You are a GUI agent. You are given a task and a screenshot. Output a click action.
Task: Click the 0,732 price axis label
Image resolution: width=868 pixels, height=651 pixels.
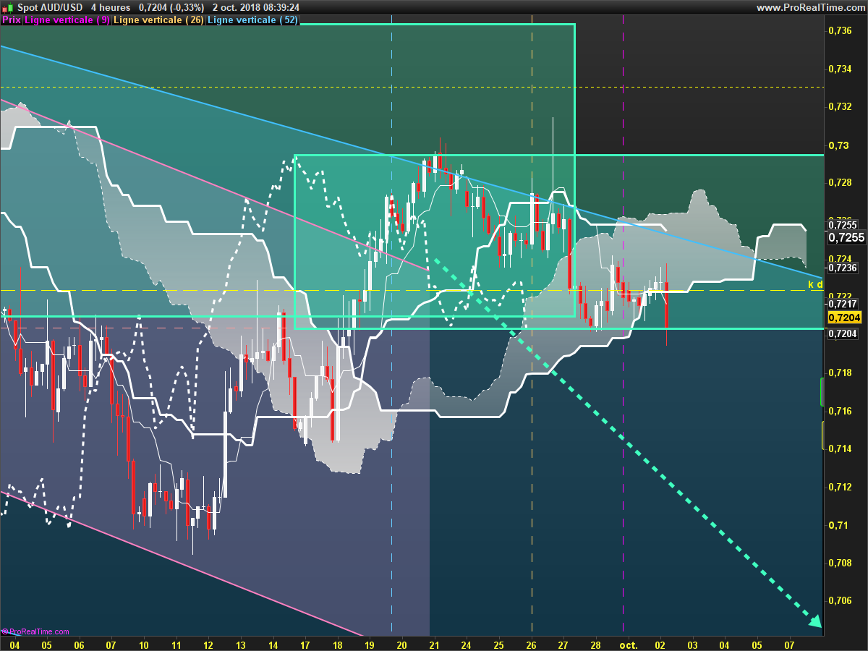coord(839,106)
